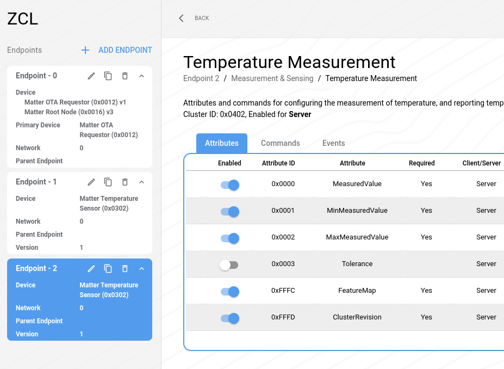
Task: Copy Endpoint - 1 with the duplicate icon
Action: point(108,182)
